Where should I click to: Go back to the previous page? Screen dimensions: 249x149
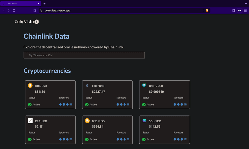click(4, 11)
